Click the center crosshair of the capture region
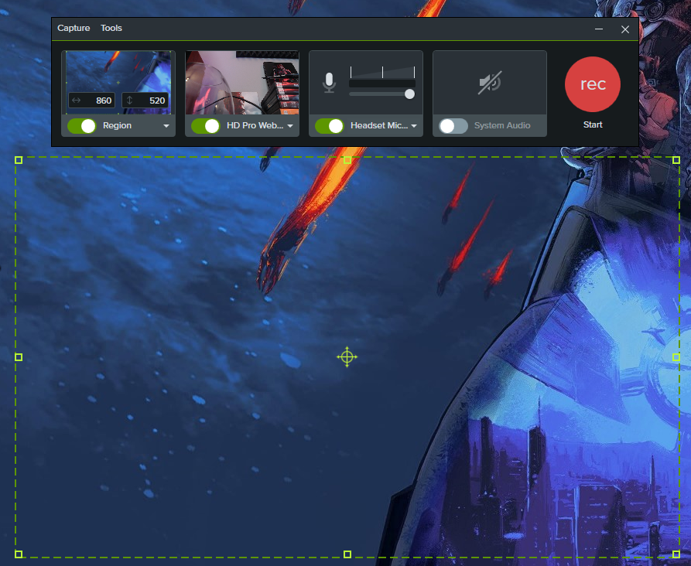 [x=347, y=356]
